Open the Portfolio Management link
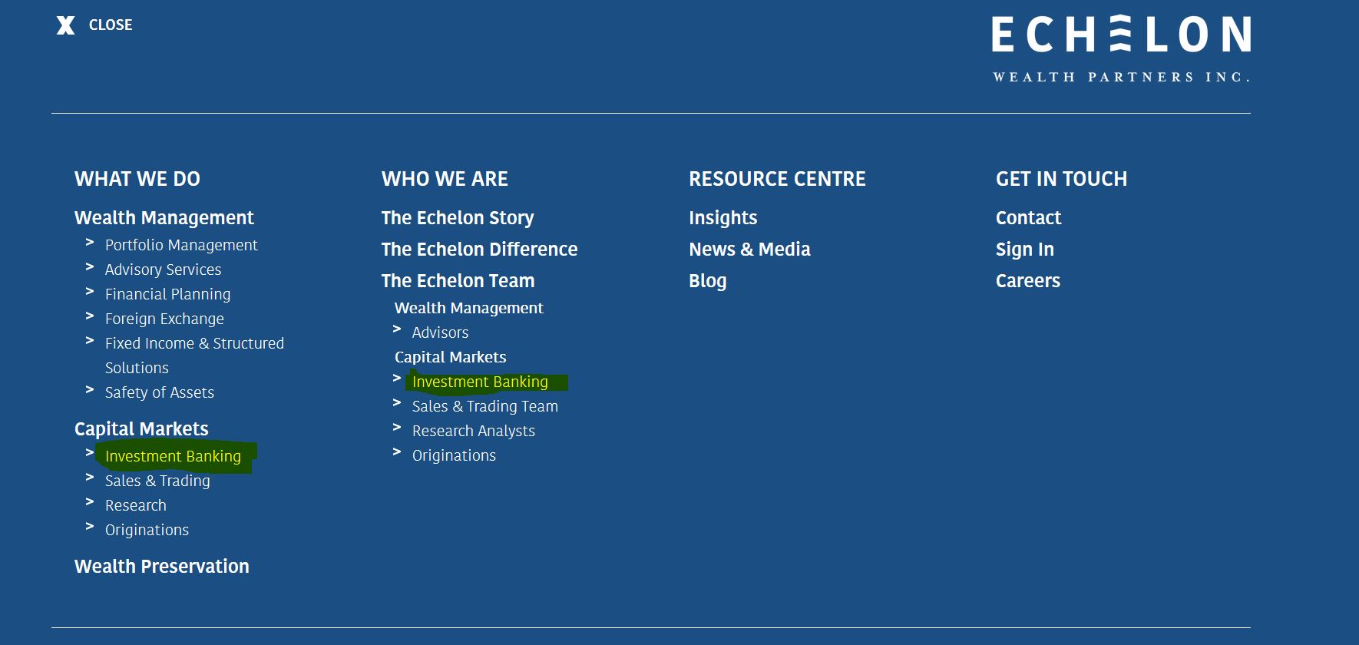 181,245
